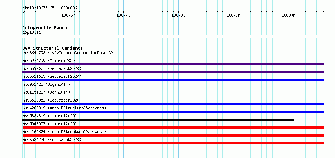
Task: Open the nsv4268319 (gnomADStructuralVariants) label
Action: (64, 108)
